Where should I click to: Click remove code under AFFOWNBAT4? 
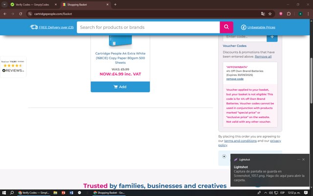235,79
